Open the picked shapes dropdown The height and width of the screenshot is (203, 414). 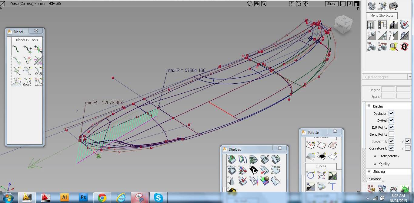pyautogui.click(x=410, y=77)
